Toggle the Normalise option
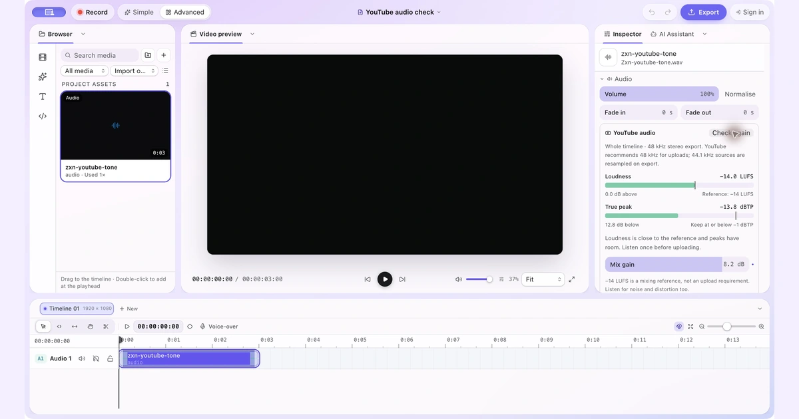Viewport: 799px width, 419px height. point(740,94)
